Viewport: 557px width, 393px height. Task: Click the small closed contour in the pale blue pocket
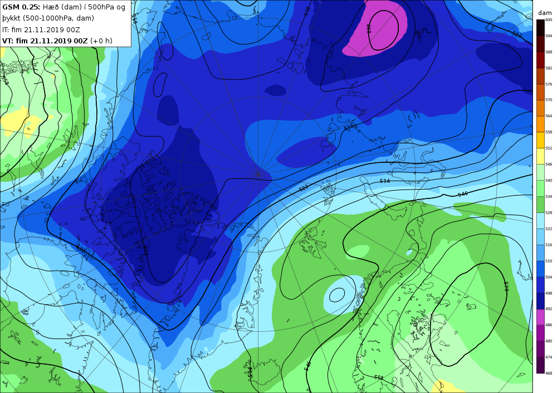337,295
